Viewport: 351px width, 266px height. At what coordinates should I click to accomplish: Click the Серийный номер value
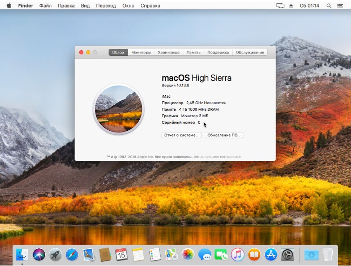point(199,122)
